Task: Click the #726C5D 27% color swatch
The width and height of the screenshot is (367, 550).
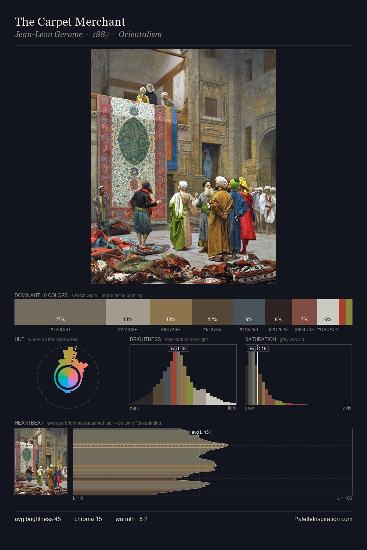Action: (60, 312)
